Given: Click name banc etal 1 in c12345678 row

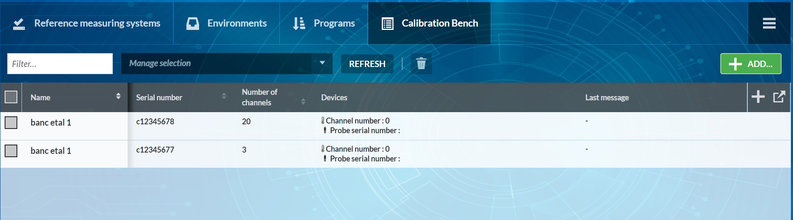Looking at the screenshot, I should point(51,123).
